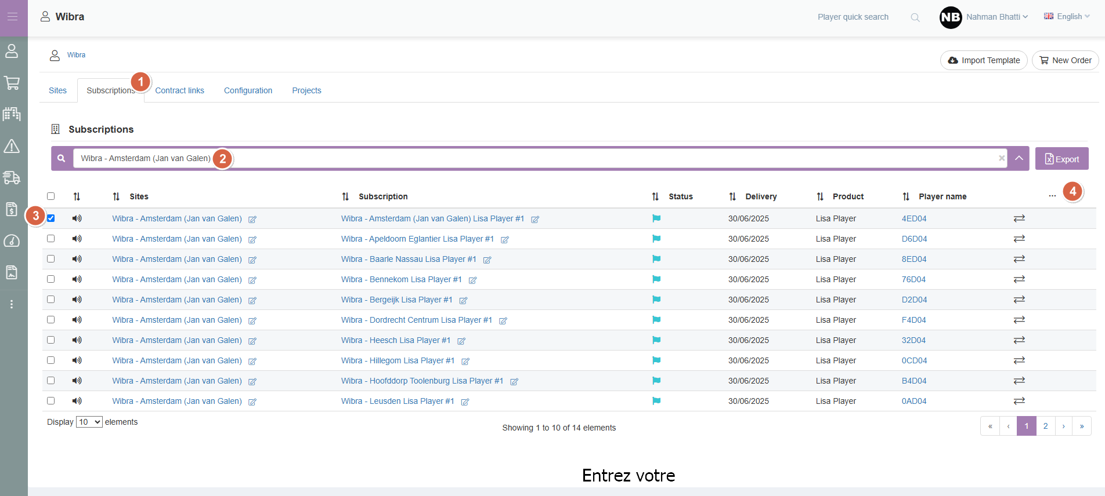Click the swap arrows icon for player 4ED04

click(x=1019, y=218)
